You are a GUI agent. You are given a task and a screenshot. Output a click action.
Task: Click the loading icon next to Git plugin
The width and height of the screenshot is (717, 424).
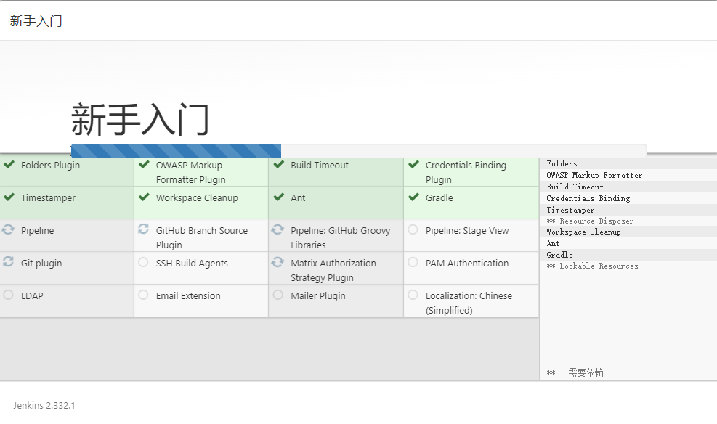[x=9, y=263]
